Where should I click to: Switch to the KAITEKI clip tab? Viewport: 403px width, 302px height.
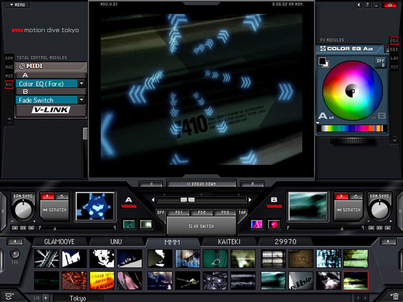[229, 242]
